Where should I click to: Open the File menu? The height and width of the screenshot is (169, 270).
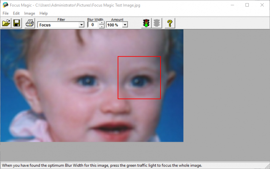5,13
